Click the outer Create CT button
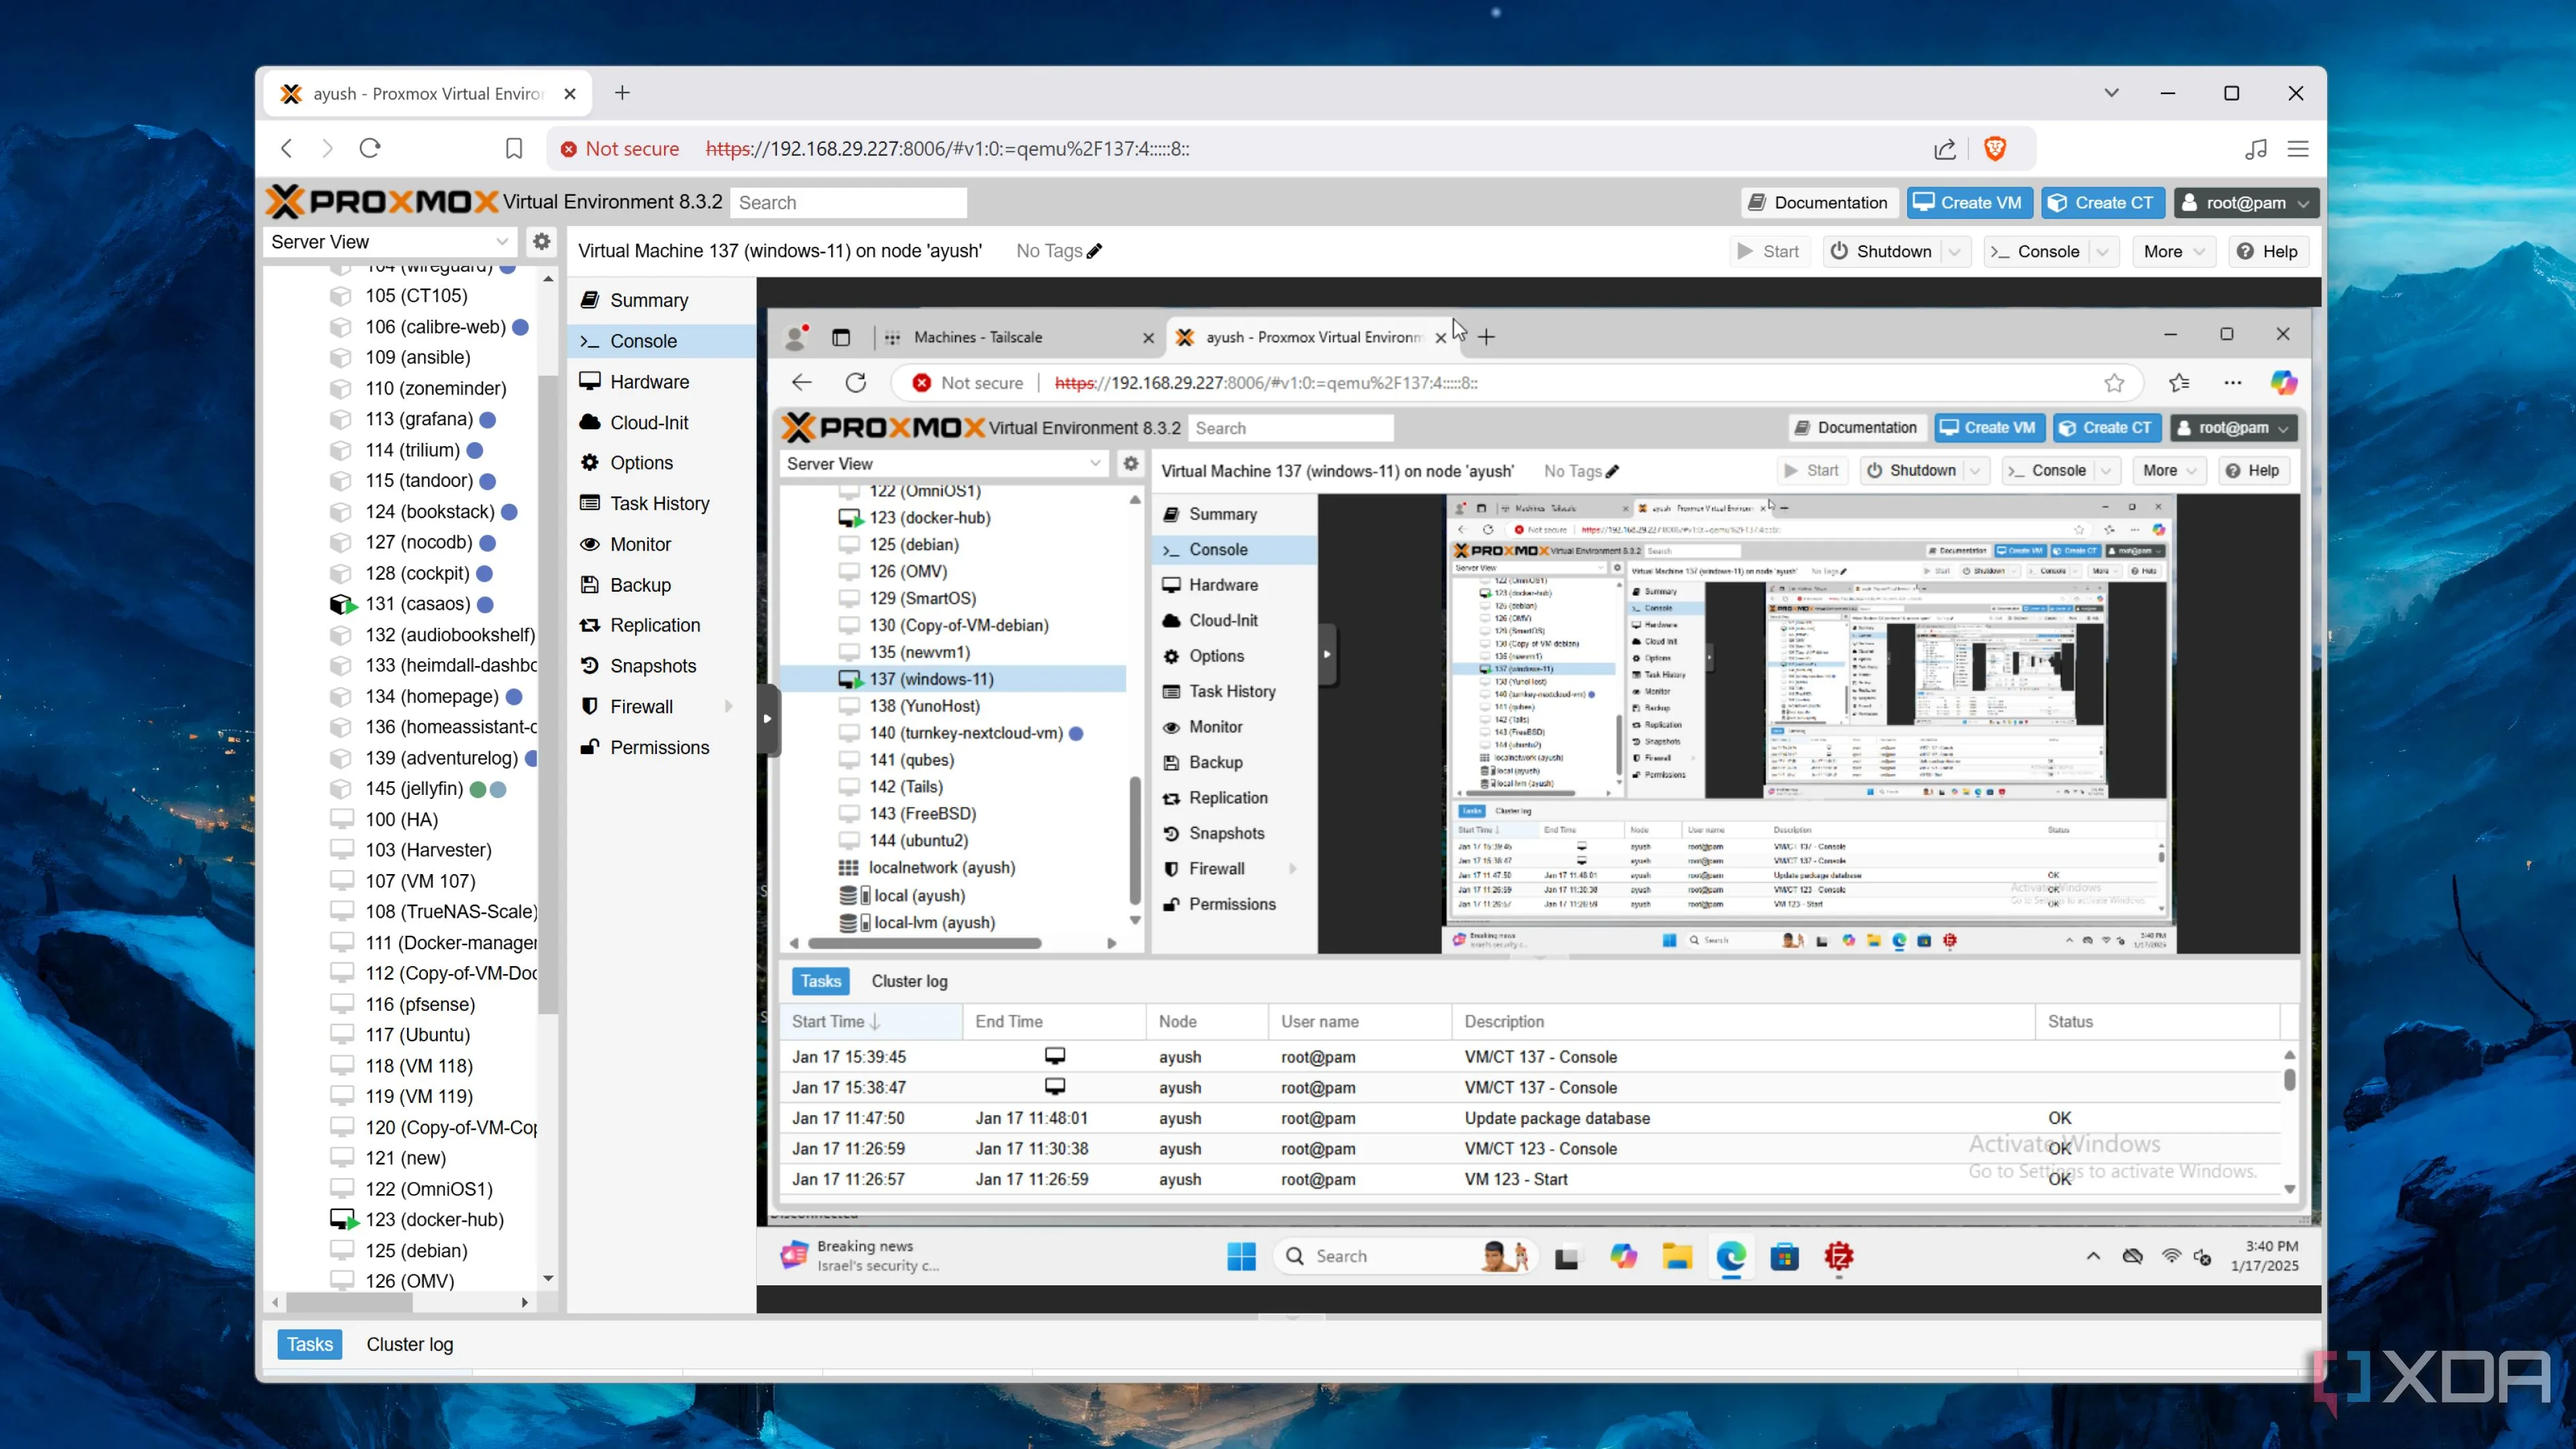This screenshot has height=1449, width=2576. 2102,203
